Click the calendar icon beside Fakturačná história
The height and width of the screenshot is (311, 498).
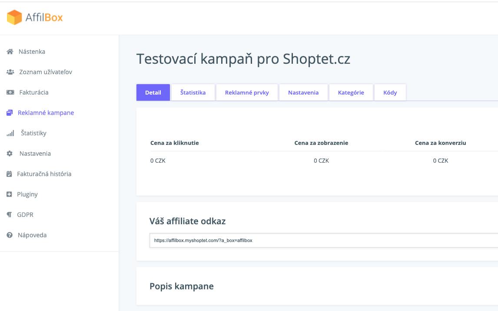point(9,174)
